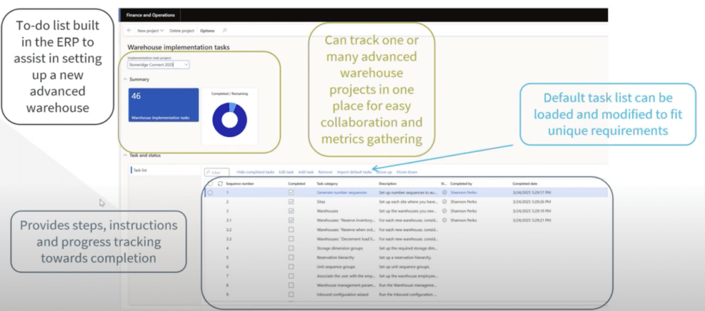Click status icon in Generate number sequences row
This screenshot has width=705, height=311.
click(x=444, y=193)
